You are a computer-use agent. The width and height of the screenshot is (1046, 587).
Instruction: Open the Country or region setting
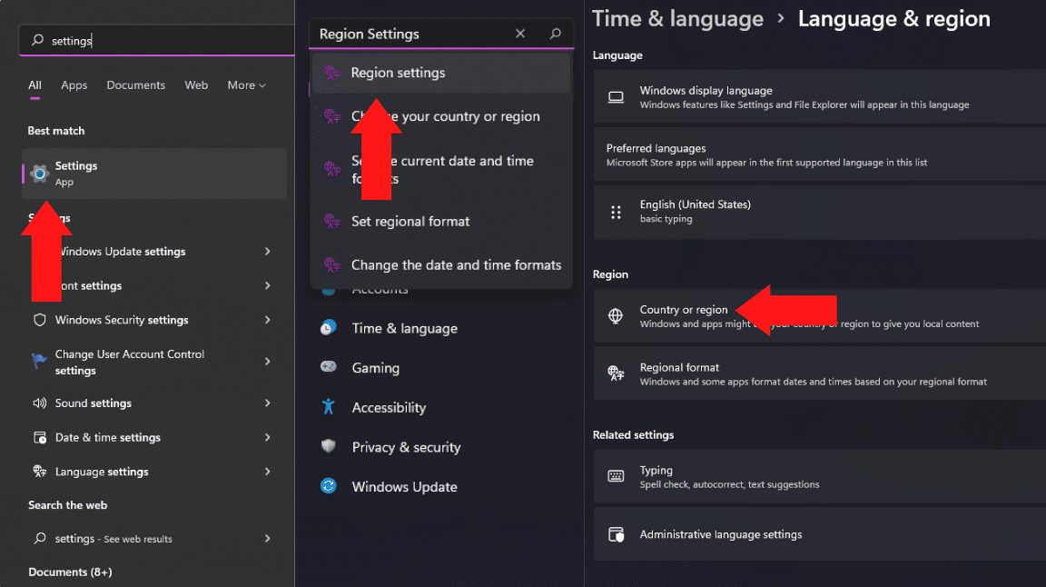tap(819, 316)
